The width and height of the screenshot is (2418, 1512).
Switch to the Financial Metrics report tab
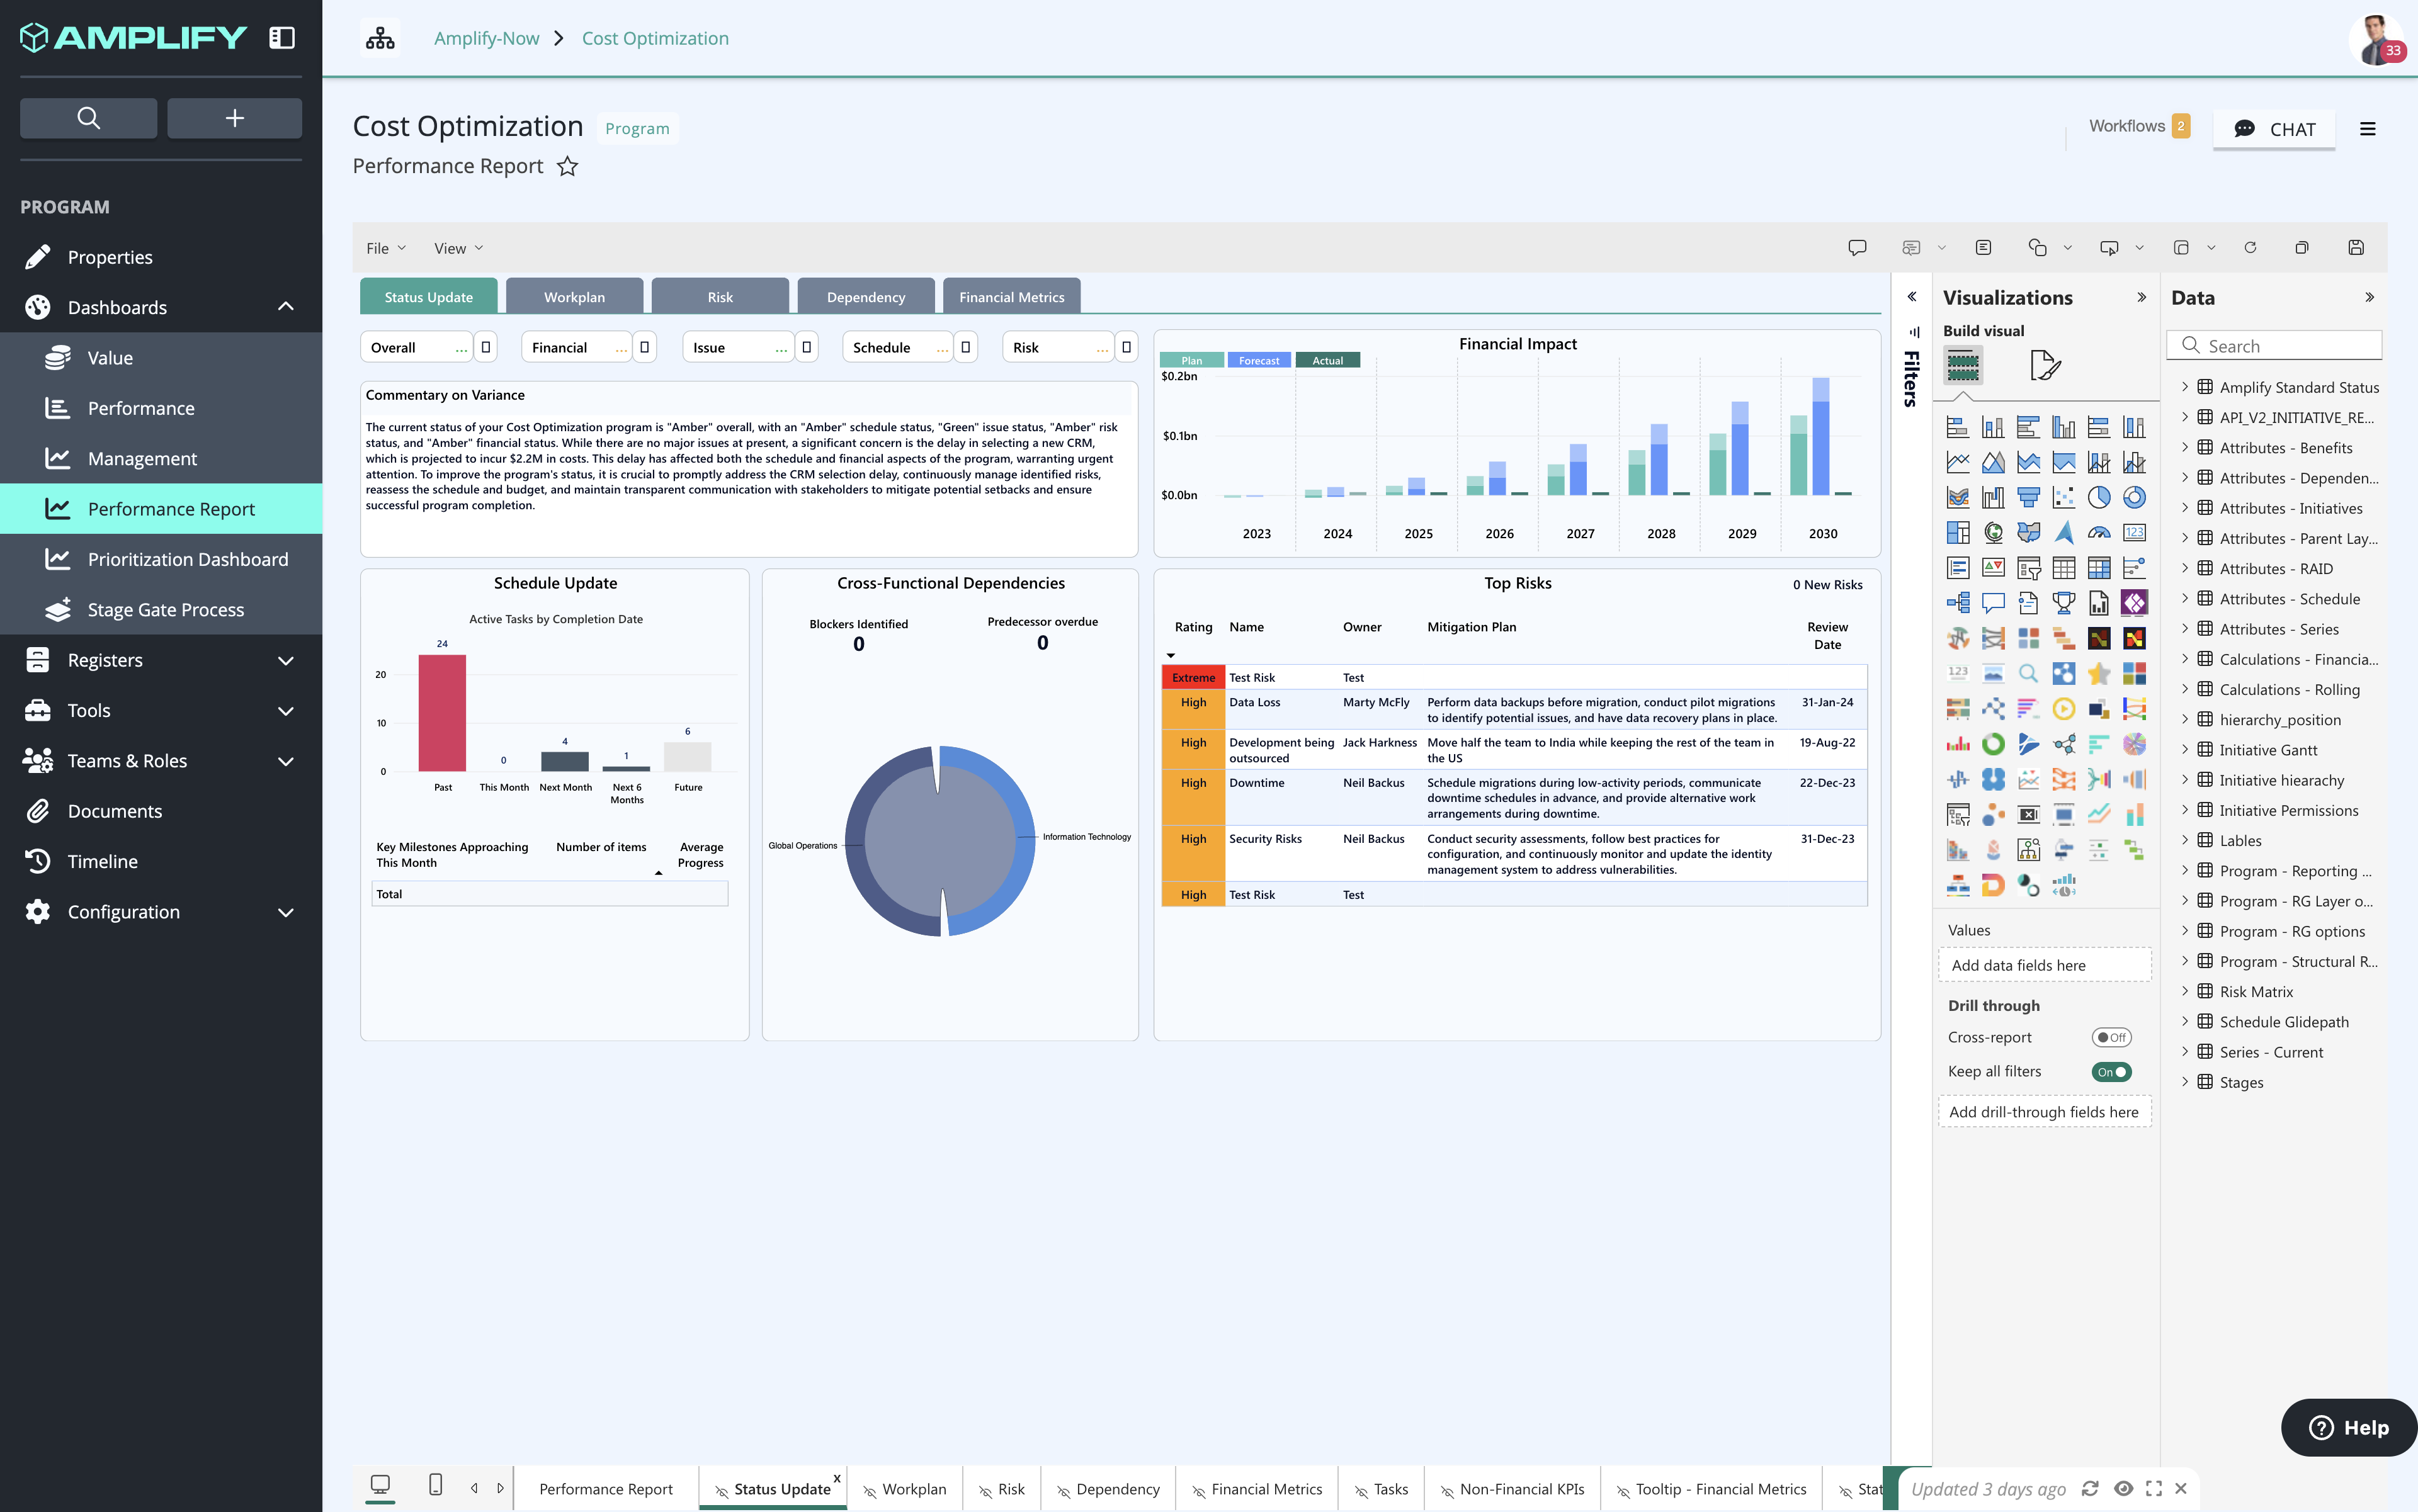[1011, 297]
